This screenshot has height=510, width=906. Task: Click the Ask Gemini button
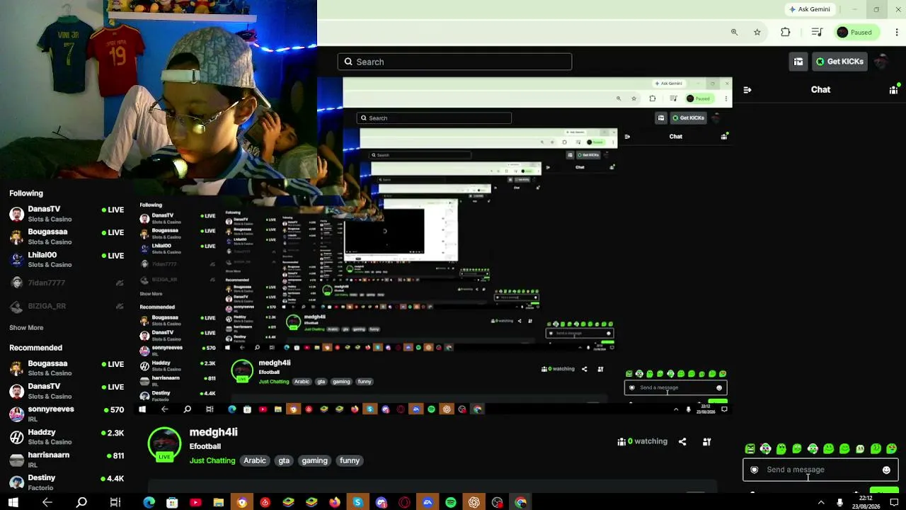810,9
